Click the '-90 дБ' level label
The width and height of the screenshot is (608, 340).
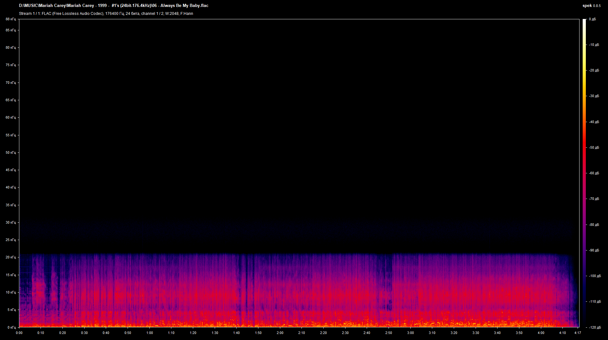click(x=594, y=250)
